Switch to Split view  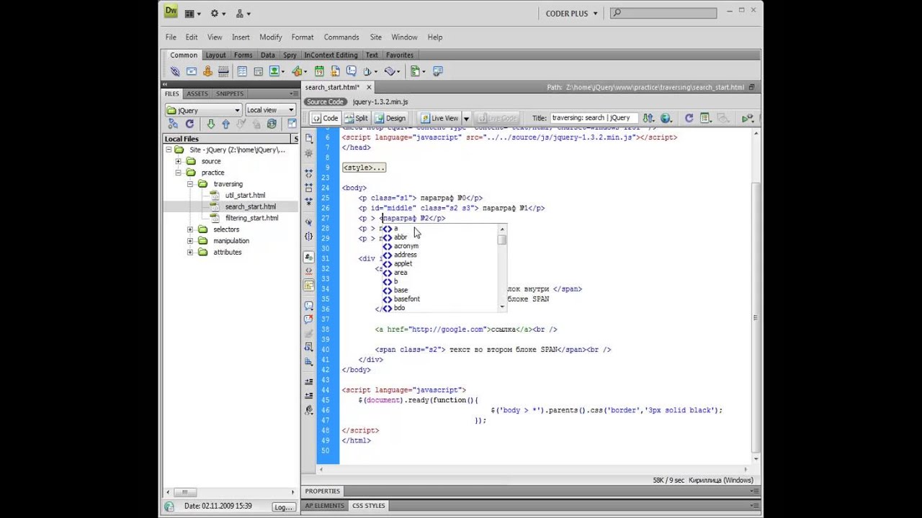pyautogui.click(x=356, y=118)
